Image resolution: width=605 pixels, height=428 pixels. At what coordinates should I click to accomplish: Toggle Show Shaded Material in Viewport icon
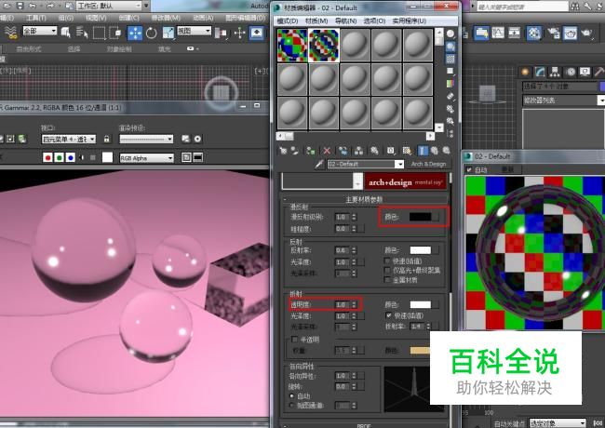[407, 151]
